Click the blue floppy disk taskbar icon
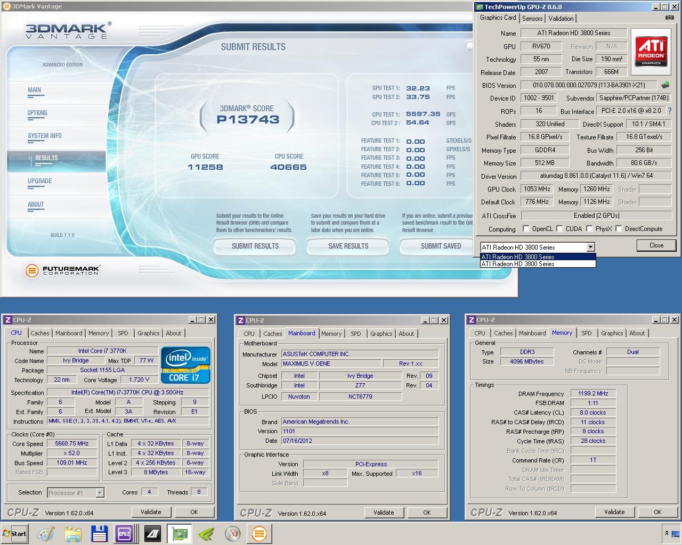The image size is (682, 545). pos(99,534)
